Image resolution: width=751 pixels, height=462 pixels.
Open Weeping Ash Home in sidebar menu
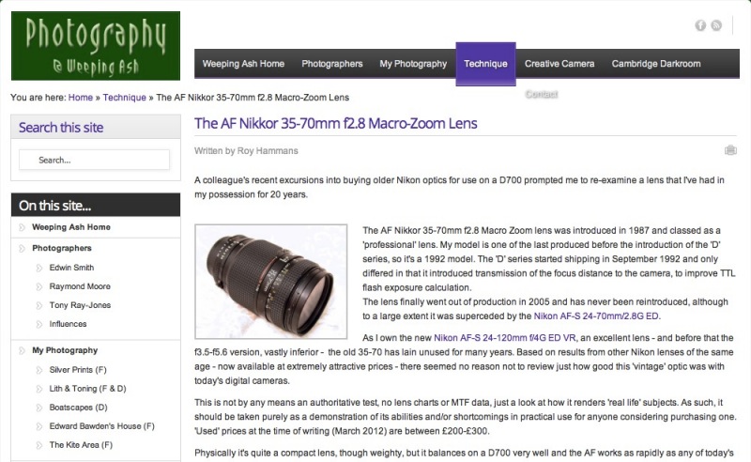click(71, 227)
